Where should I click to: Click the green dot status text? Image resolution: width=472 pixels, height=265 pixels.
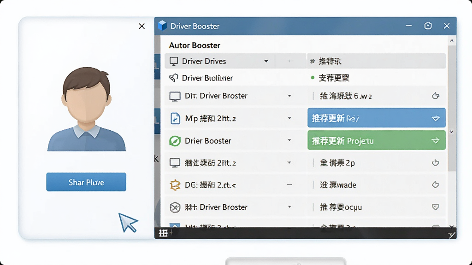334,78
